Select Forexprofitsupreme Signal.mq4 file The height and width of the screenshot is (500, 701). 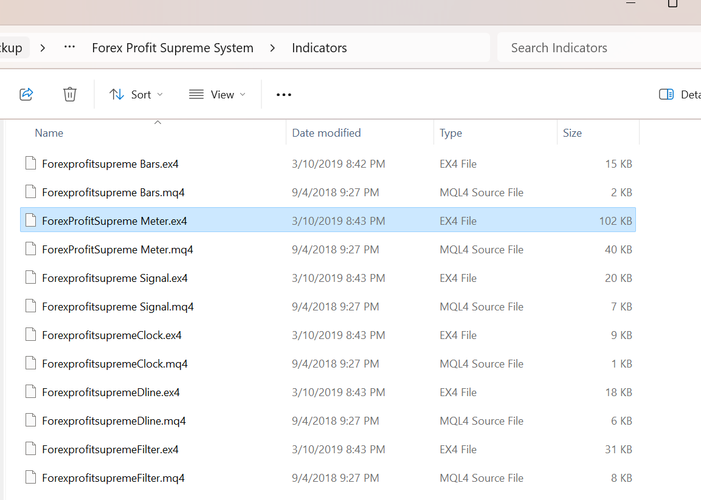(328, 307)
